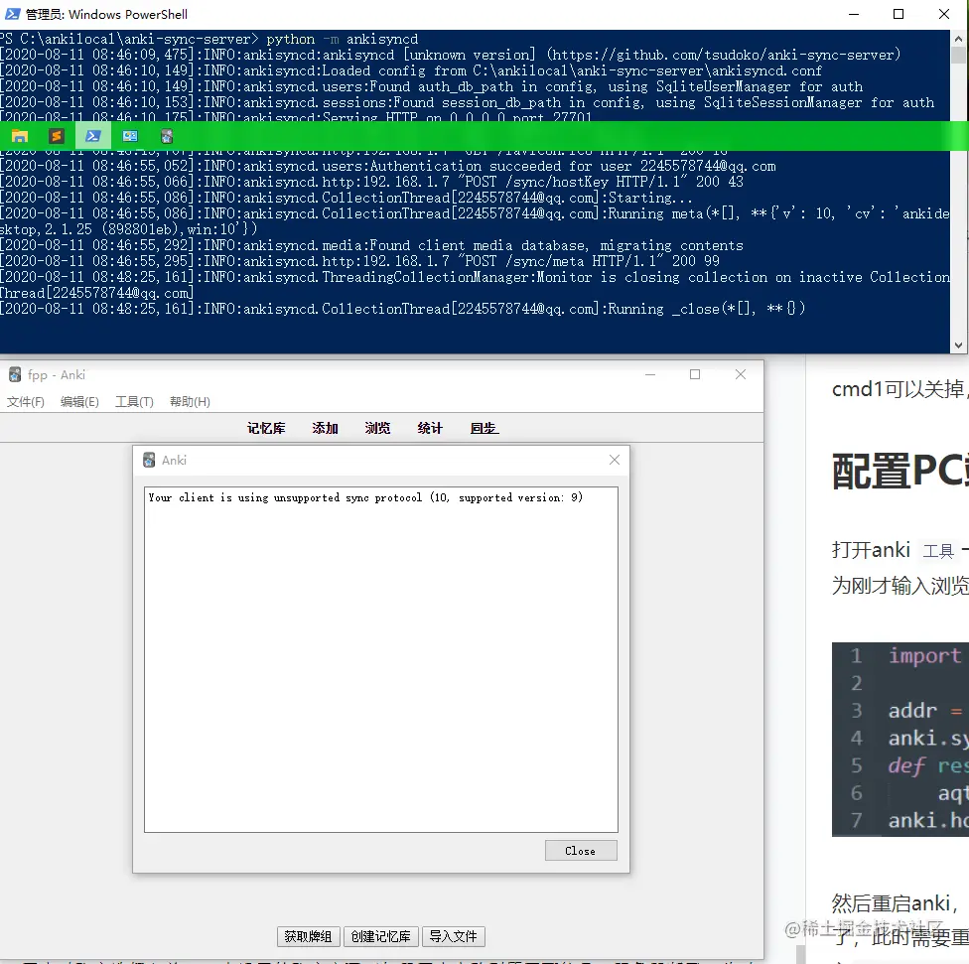Viewport: 969px width, 964px height.
Task: Open Sublime Text from the taskbar
Action: click(57, 136)
